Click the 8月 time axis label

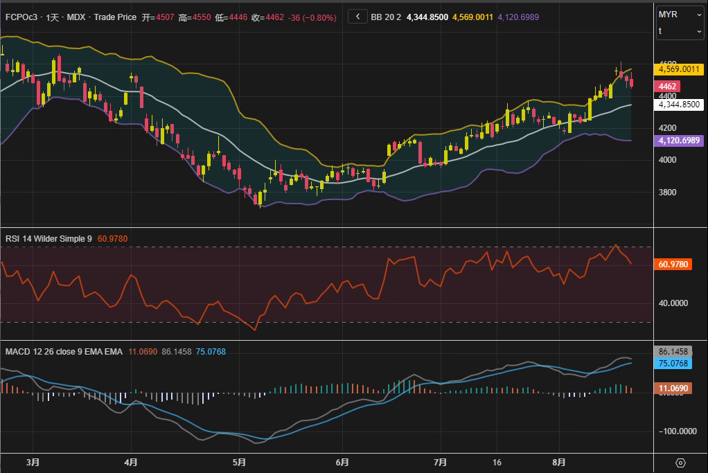[x=559, y=462]
